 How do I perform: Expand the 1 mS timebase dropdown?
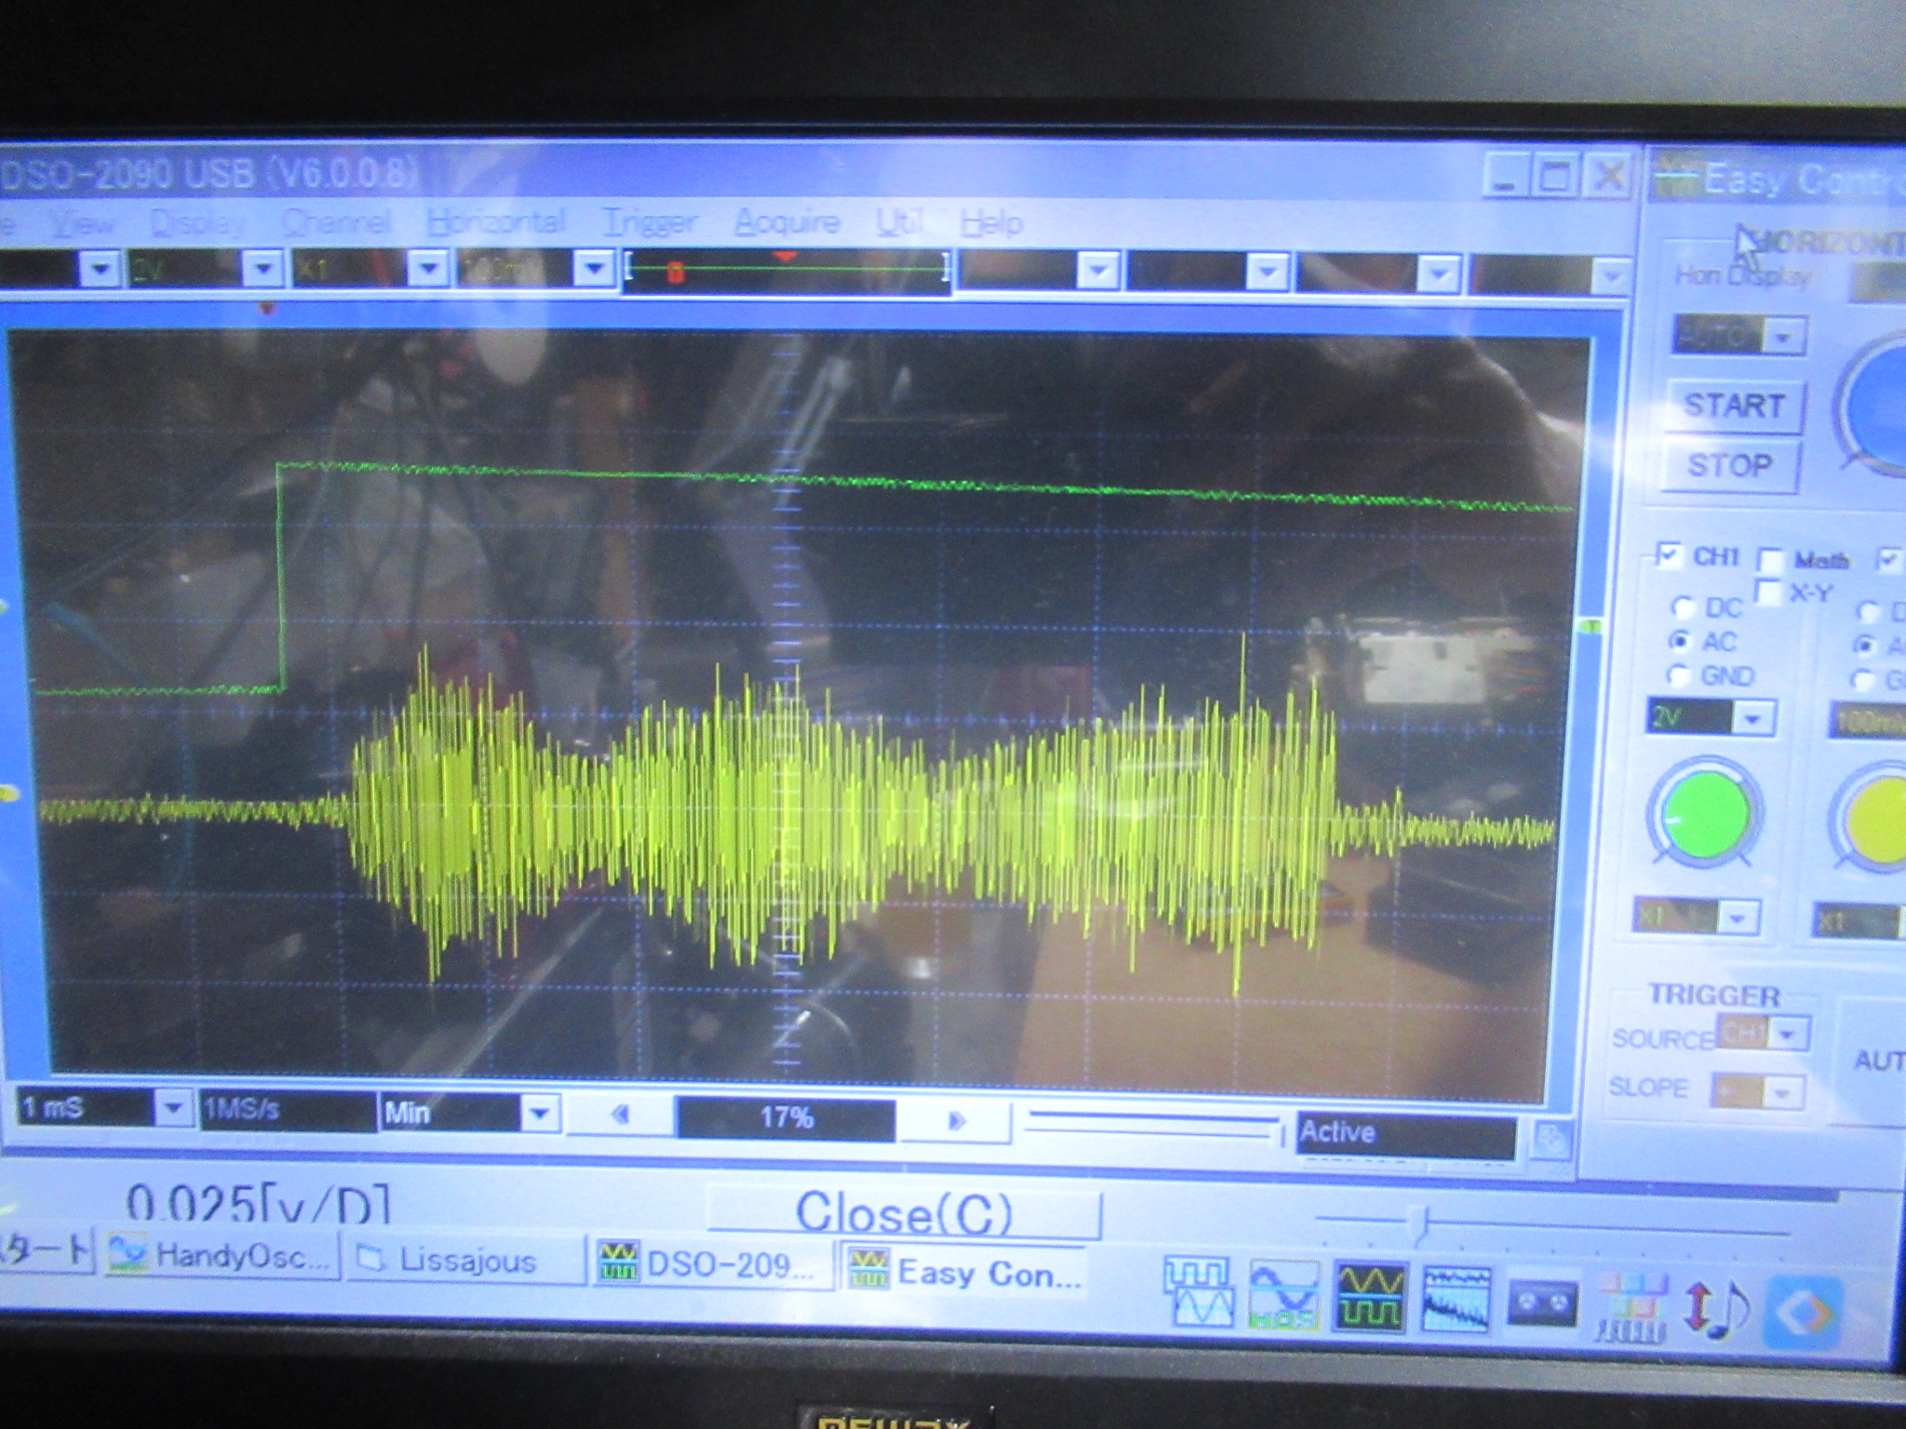tap(172, 1108)
